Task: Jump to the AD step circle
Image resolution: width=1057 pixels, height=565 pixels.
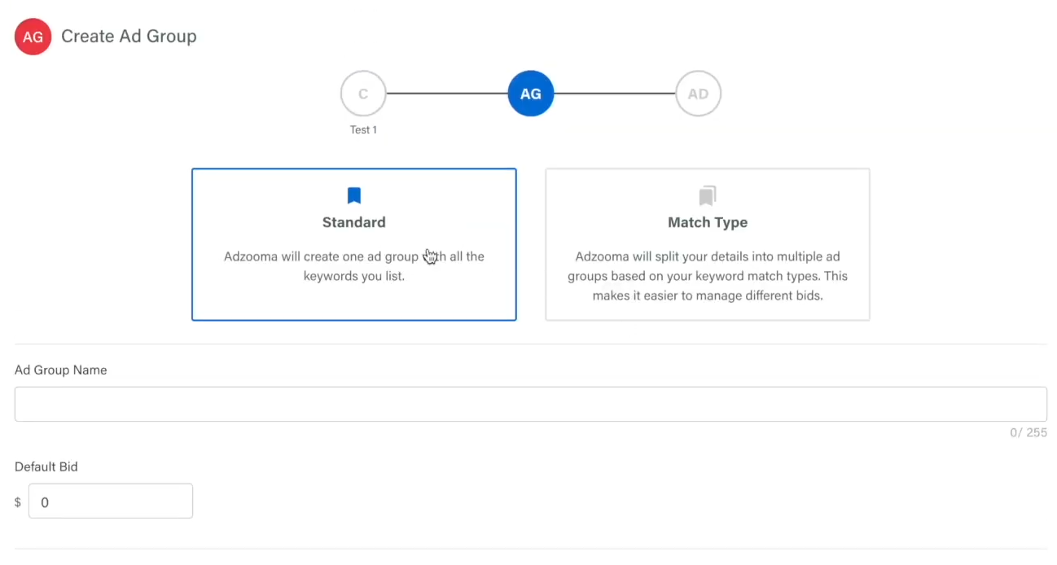Action: tap(699, 94)
